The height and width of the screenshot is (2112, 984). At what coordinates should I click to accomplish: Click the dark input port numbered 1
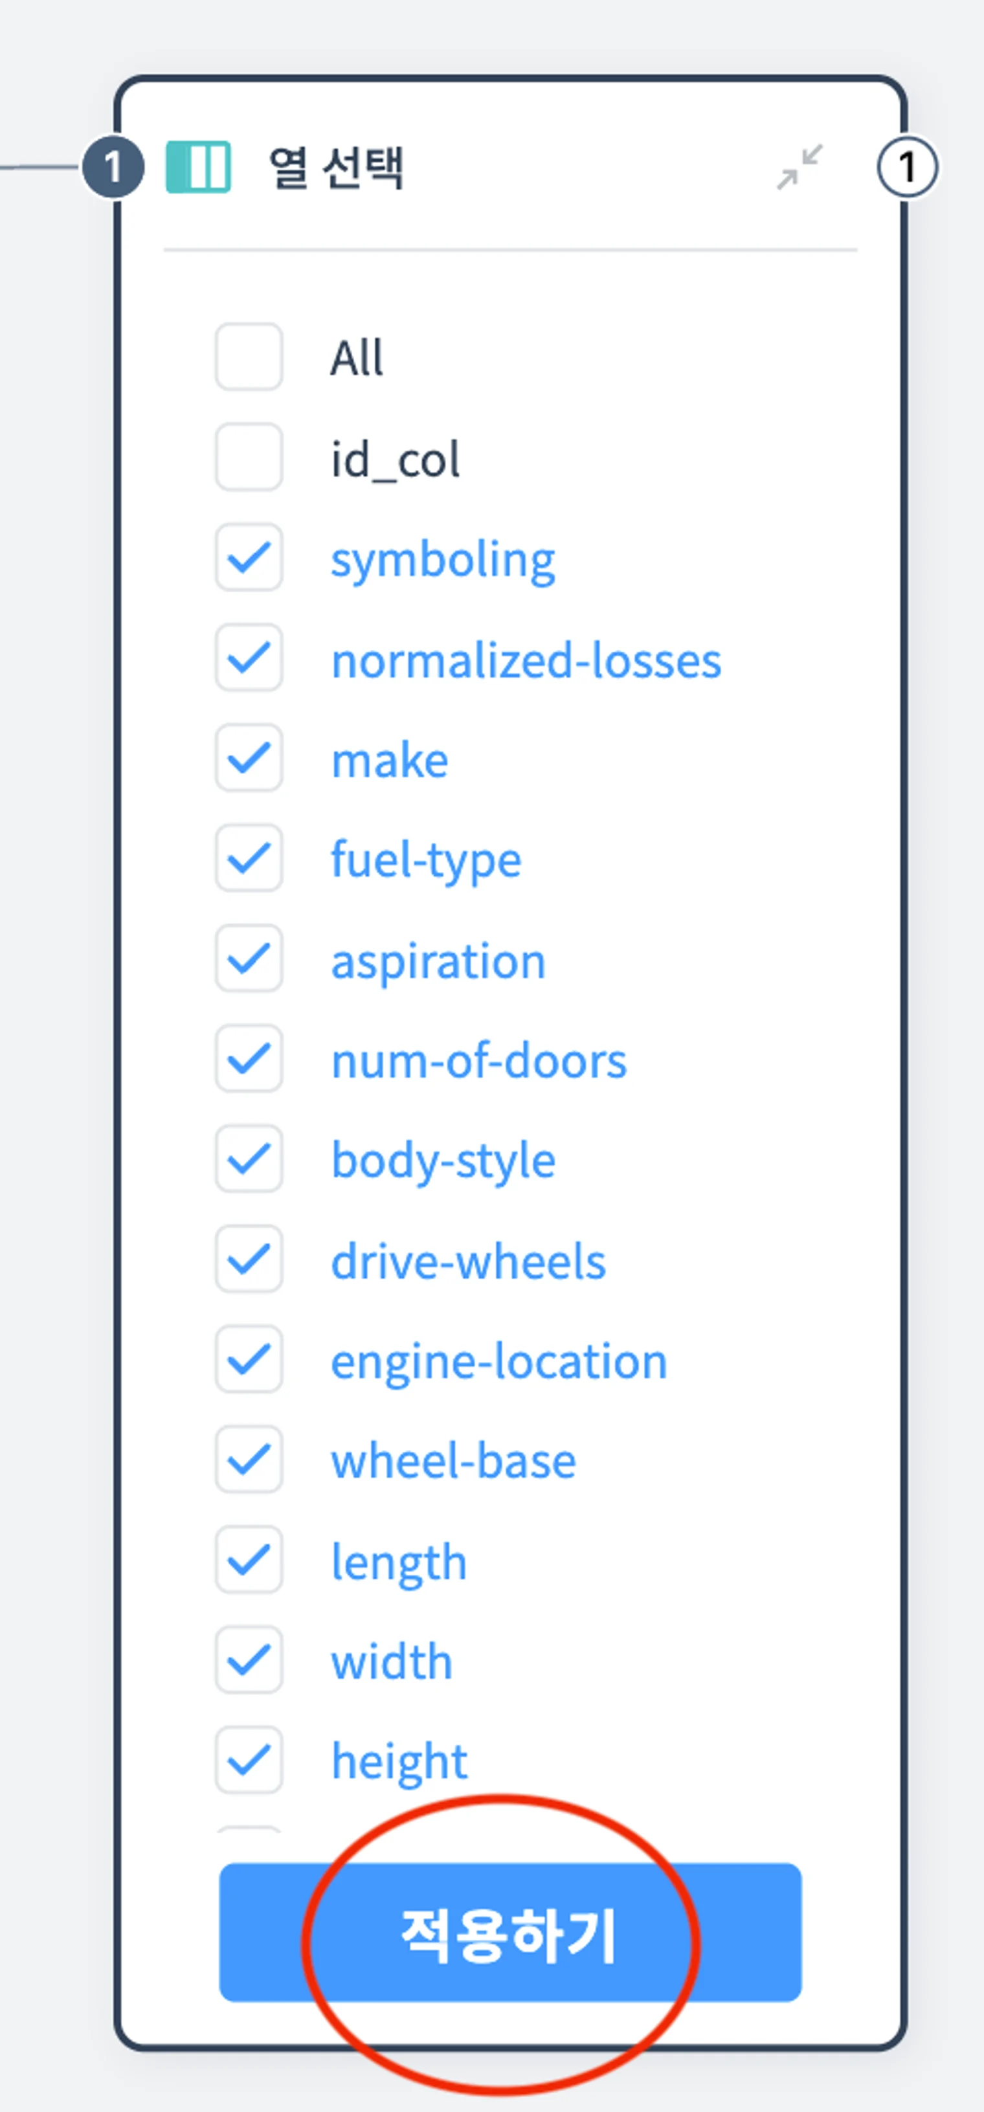[x=113, y=167]
